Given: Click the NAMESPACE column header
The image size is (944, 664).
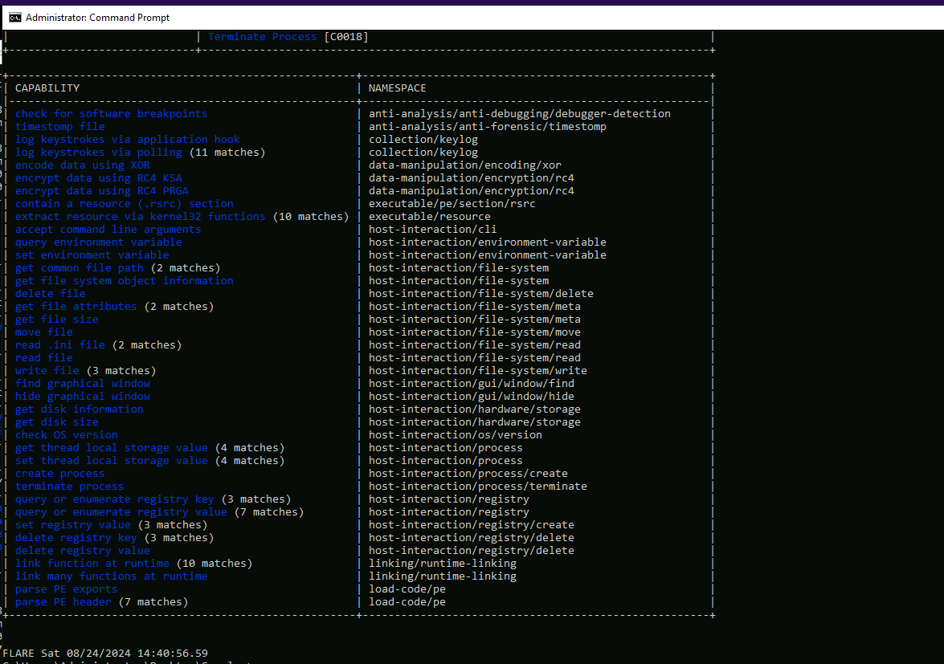Looking at the screenshot, I should point(398,88).
